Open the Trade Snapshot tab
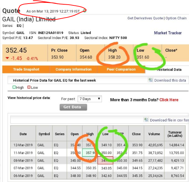 [x=26, y=70]
